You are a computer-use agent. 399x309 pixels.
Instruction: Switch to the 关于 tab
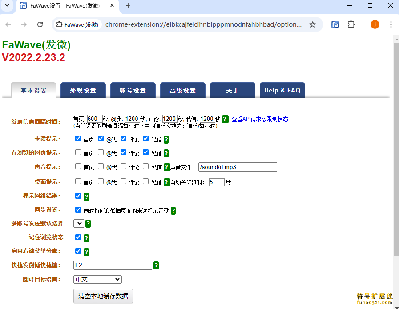click(232, 90)
